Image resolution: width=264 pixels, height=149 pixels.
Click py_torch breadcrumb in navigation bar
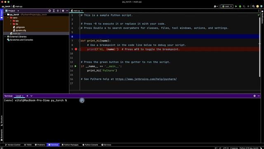coord(6,7)
